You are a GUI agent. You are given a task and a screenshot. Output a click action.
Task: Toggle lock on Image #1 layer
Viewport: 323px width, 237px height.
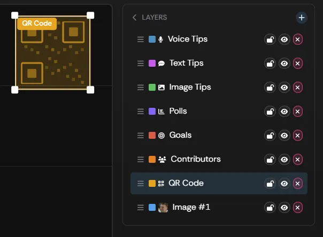pyautogui.click(x=270, y=208)
